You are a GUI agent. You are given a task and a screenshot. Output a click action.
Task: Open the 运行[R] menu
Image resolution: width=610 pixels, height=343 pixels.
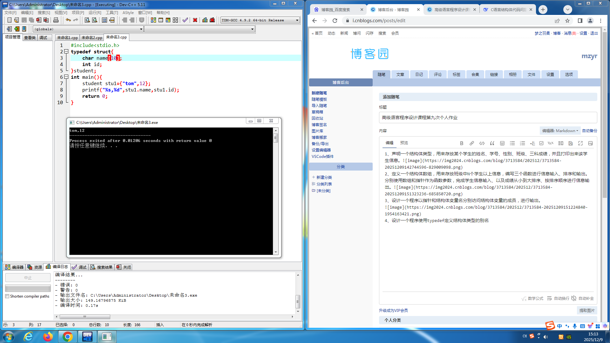pyautogui.click(x=95, y=13)
